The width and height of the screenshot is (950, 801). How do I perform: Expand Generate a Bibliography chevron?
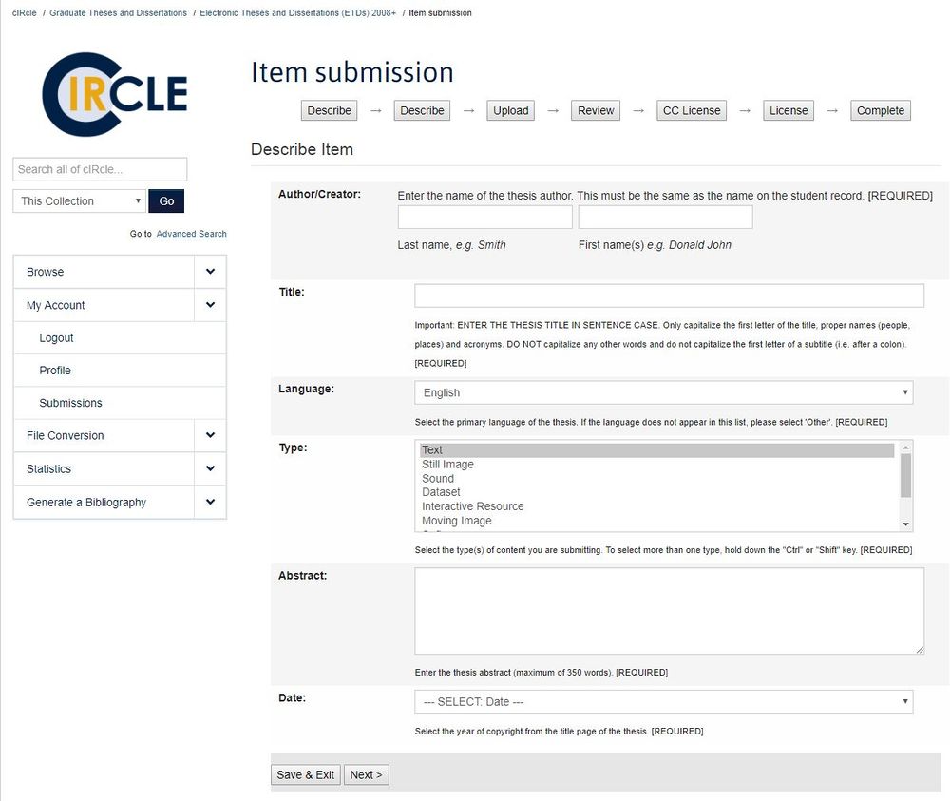[x=210, y=502]
